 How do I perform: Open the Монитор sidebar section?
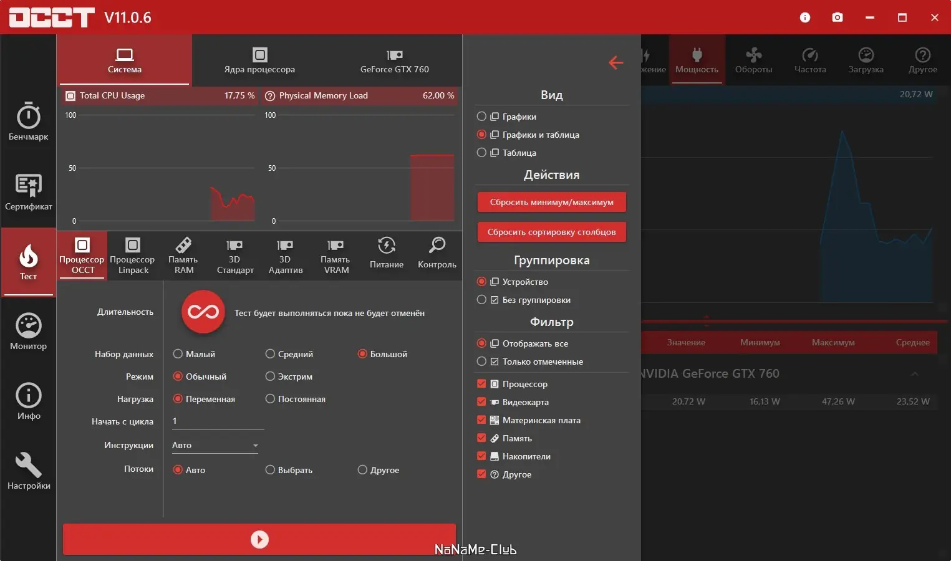coord(29,332)
